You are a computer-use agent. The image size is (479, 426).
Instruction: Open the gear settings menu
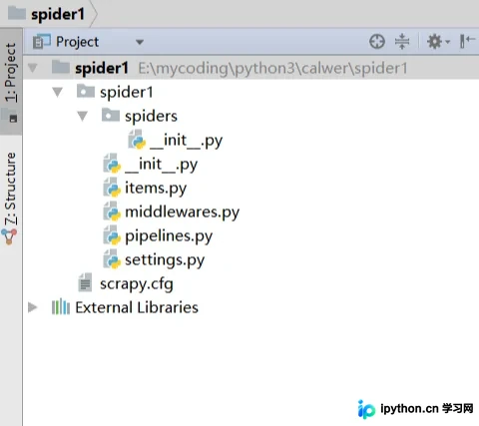[438, 42]
